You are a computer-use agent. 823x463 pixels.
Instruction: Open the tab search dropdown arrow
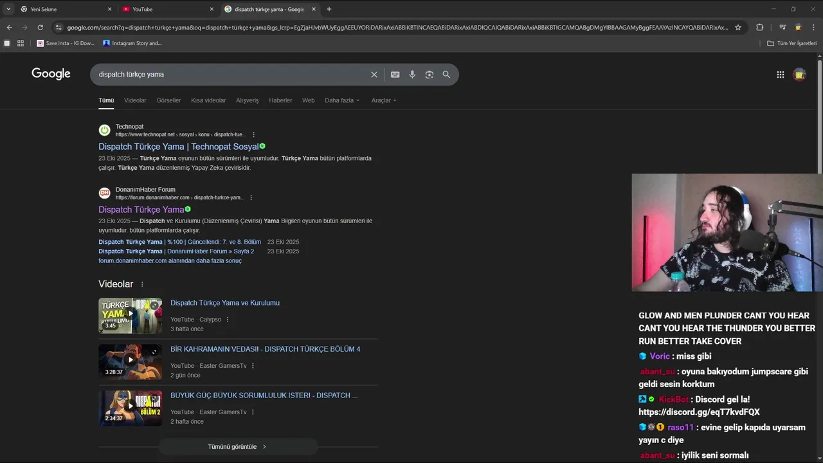pyautogui.click(x=8, y=9)
